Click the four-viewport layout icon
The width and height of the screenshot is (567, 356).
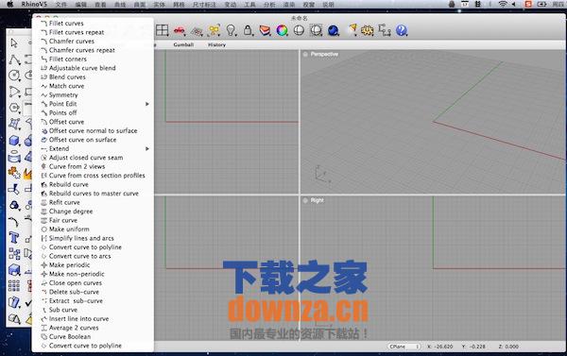point(162,30)
